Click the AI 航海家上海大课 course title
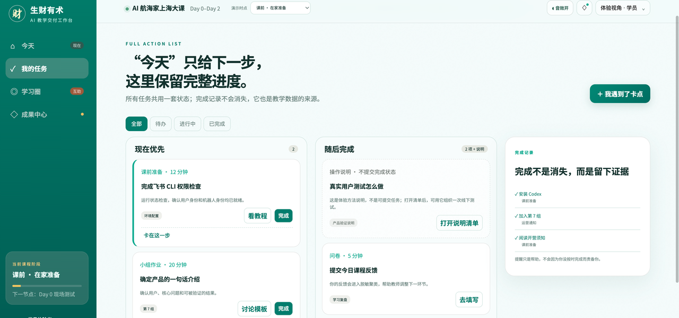The height and width of the screenshot is (318, 679). (x=159, y=8)
